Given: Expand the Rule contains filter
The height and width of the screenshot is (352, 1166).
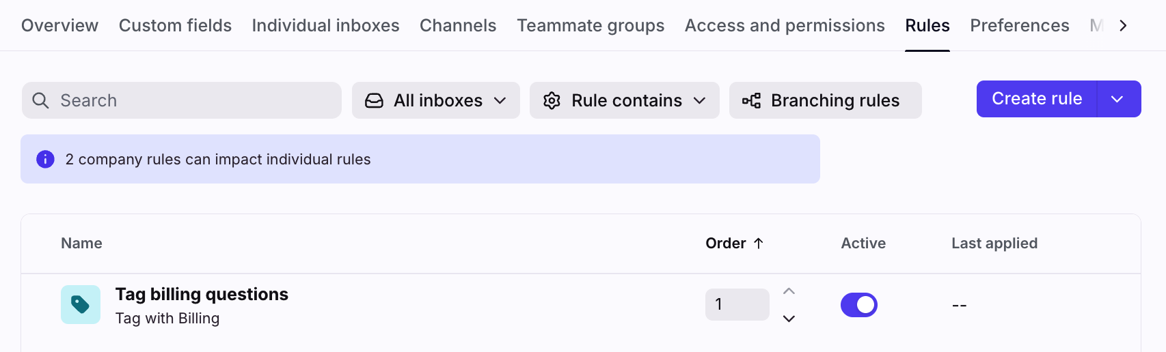Looking at the screenshot, I should 624,100.
